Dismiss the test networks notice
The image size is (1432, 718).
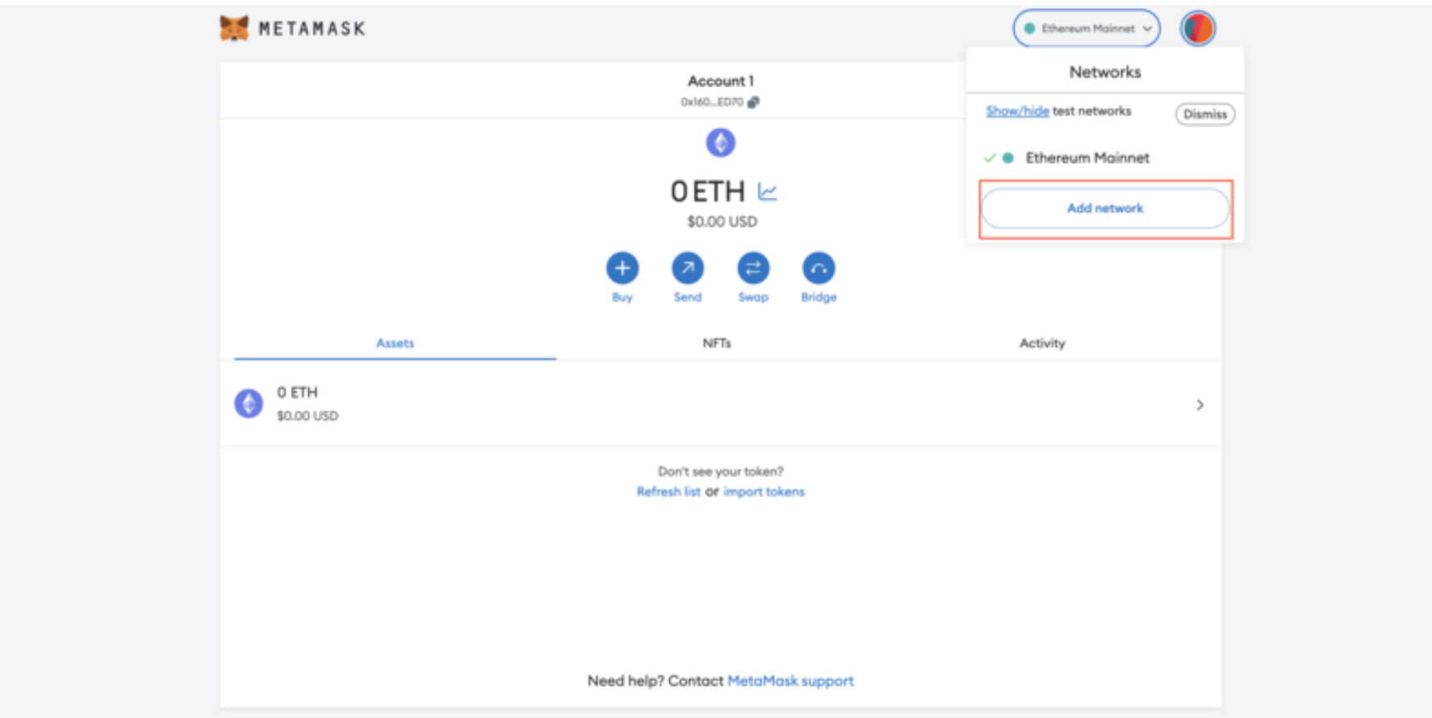tap(1204, 115)
